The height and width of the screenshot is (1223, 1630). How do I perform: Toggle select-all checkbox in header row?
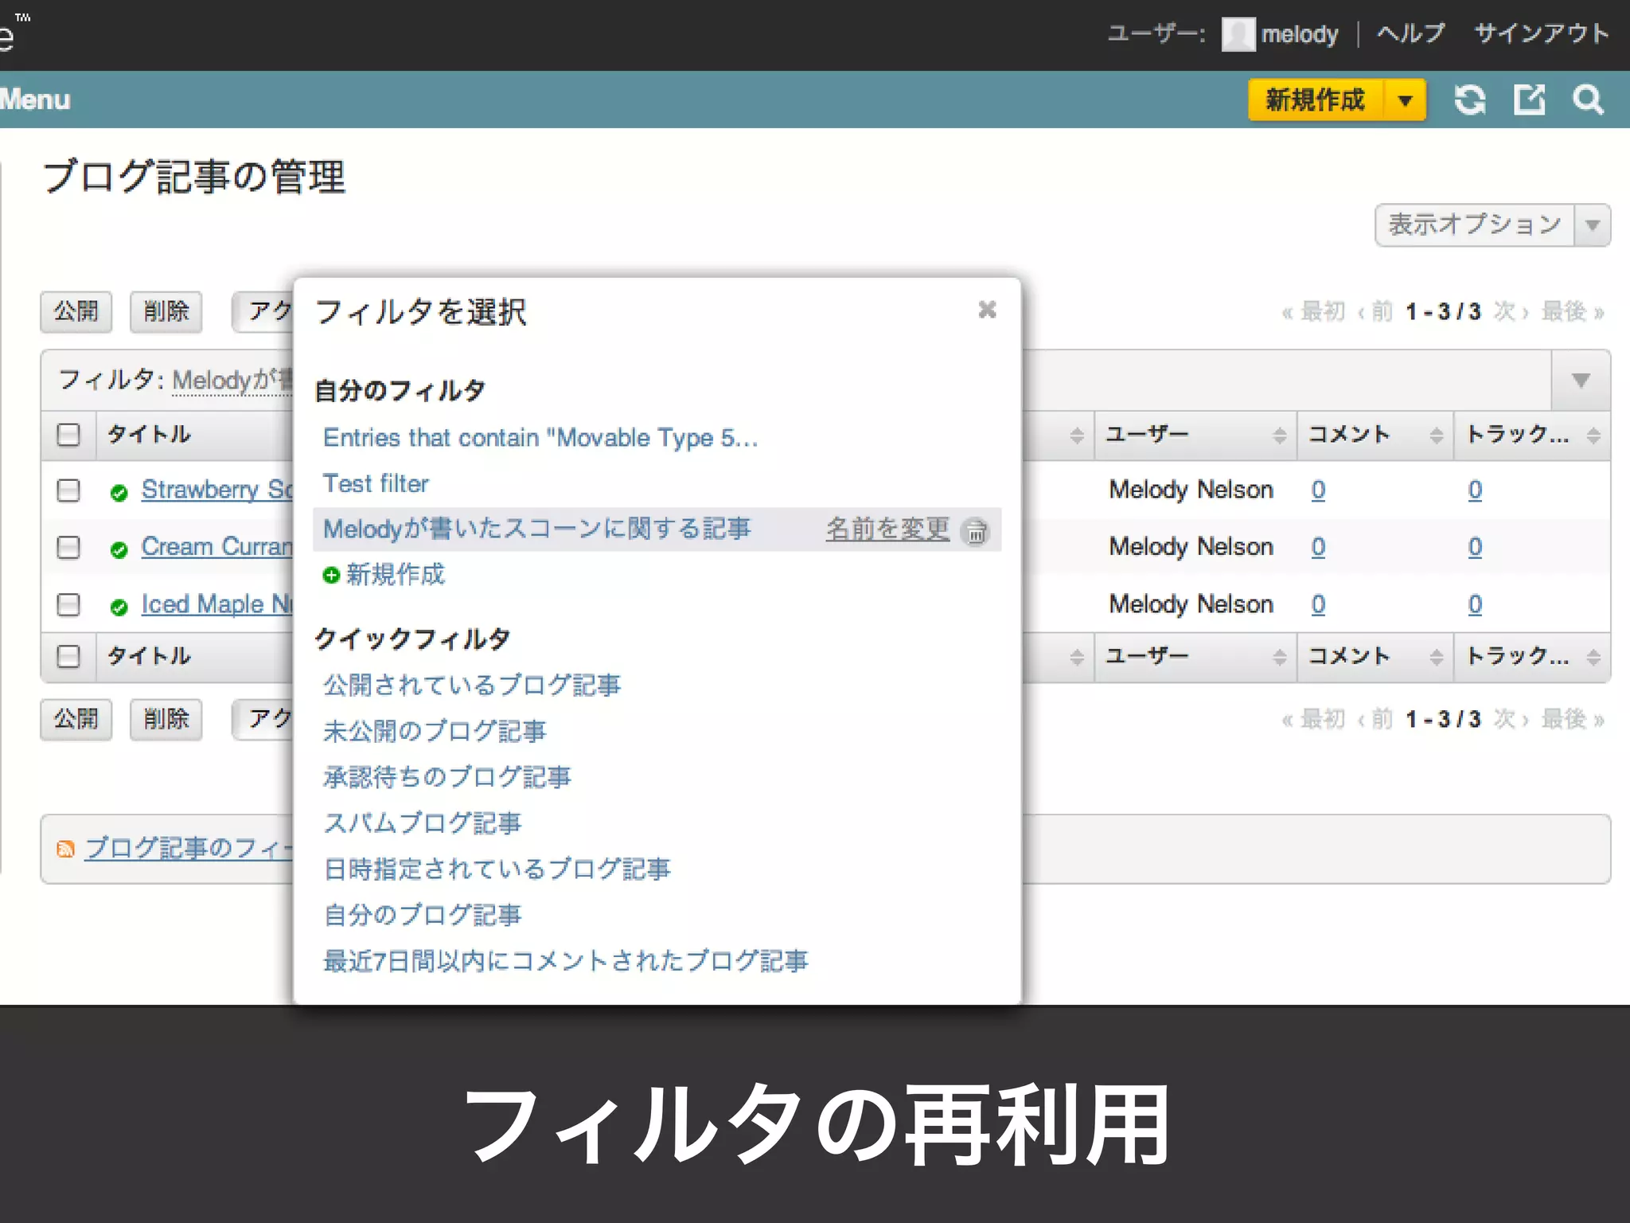click(x=68, y=435)
